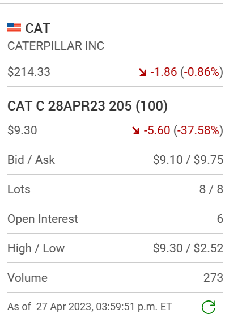
Task: Click the High / Low label
Action: 36,248
